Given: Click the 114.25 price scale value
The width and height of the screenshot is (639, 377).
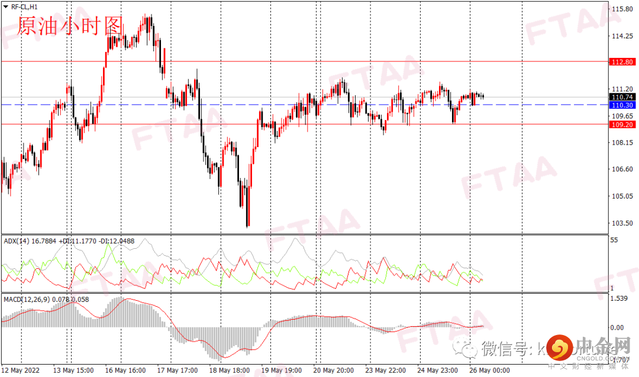Looking at the screenshot, I should 622,36.
